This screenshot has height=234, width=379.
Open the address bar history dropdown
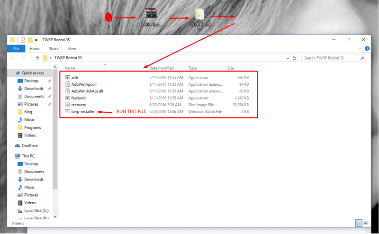pyautogui.click(x=288, y=58)
